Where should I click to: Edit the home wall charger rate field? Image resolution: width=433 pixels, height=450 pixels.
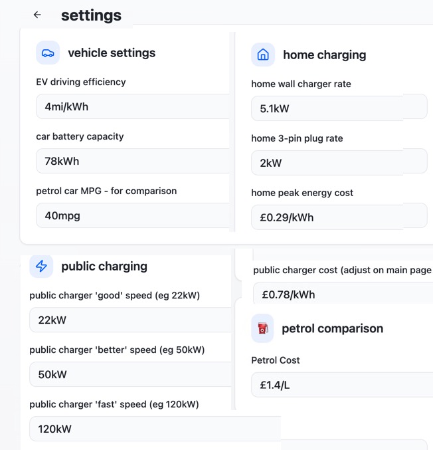pyautogui.click(x=339, y=108)
